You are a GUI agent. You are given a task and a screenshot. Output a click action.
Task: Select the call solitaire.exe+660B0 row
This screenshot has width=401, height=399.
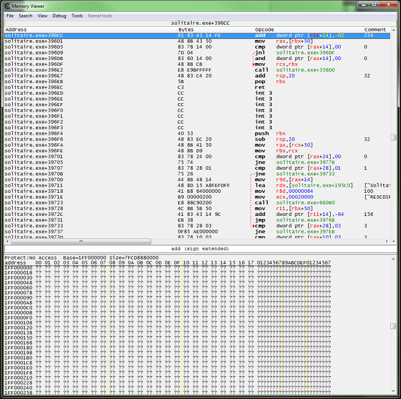pyautogui.click(x=197, y=203)
